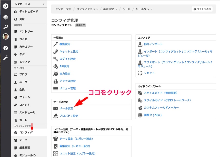The image size is (220, 157).
Task: Open the ルールなし breadcrumb dropdown
Action: point(144,9)
